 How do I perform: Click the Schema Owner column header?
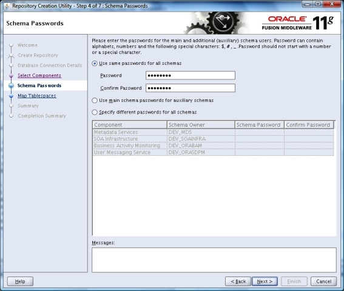point(201,125)
